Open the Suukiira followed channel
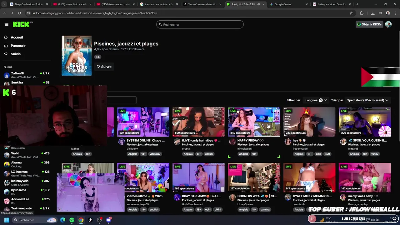This screenshot has height=225, width=400. coord(27,83)
